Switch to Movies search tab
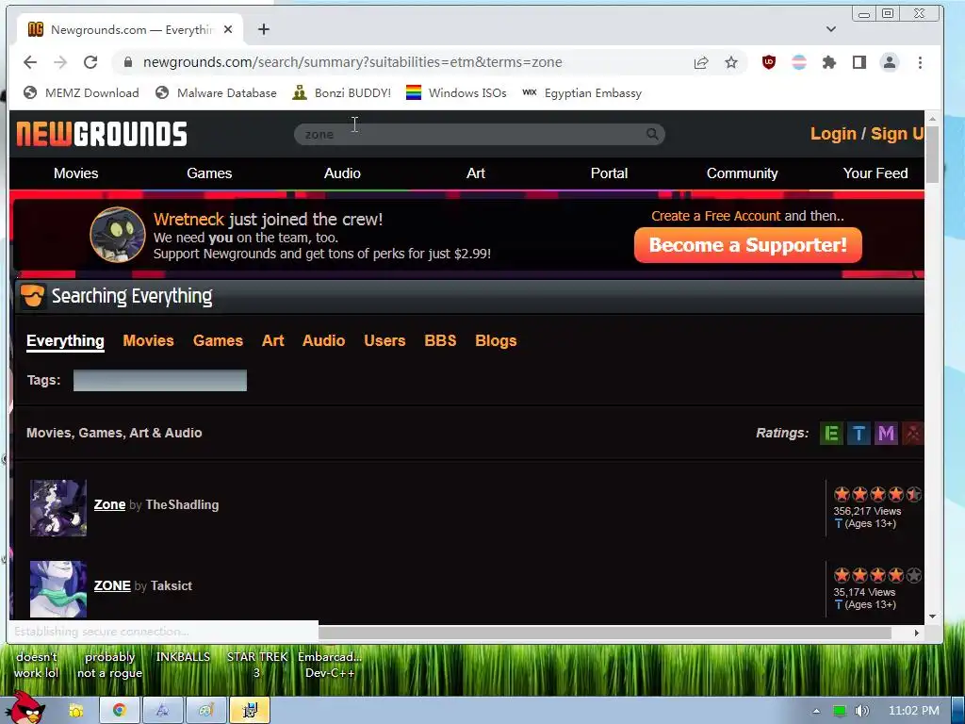This screenshot has width=965, height=724. [148, 341]
